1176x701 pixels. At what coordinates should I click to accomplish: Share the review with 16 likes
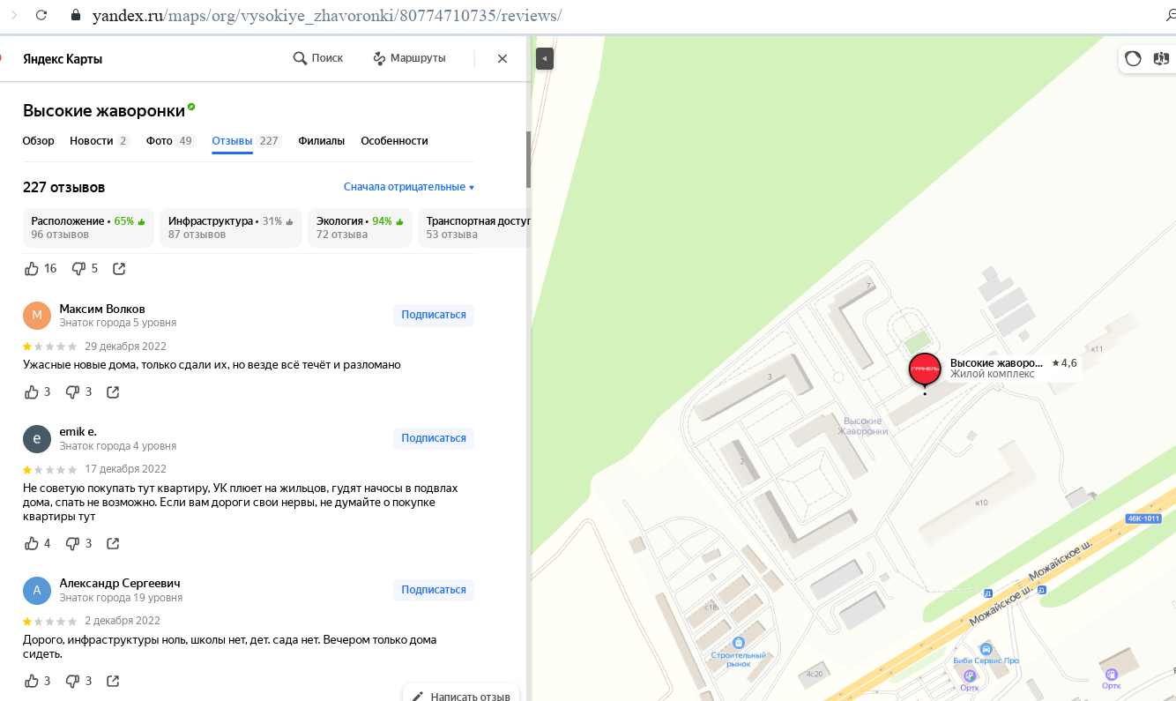click(x=119, y=268)
